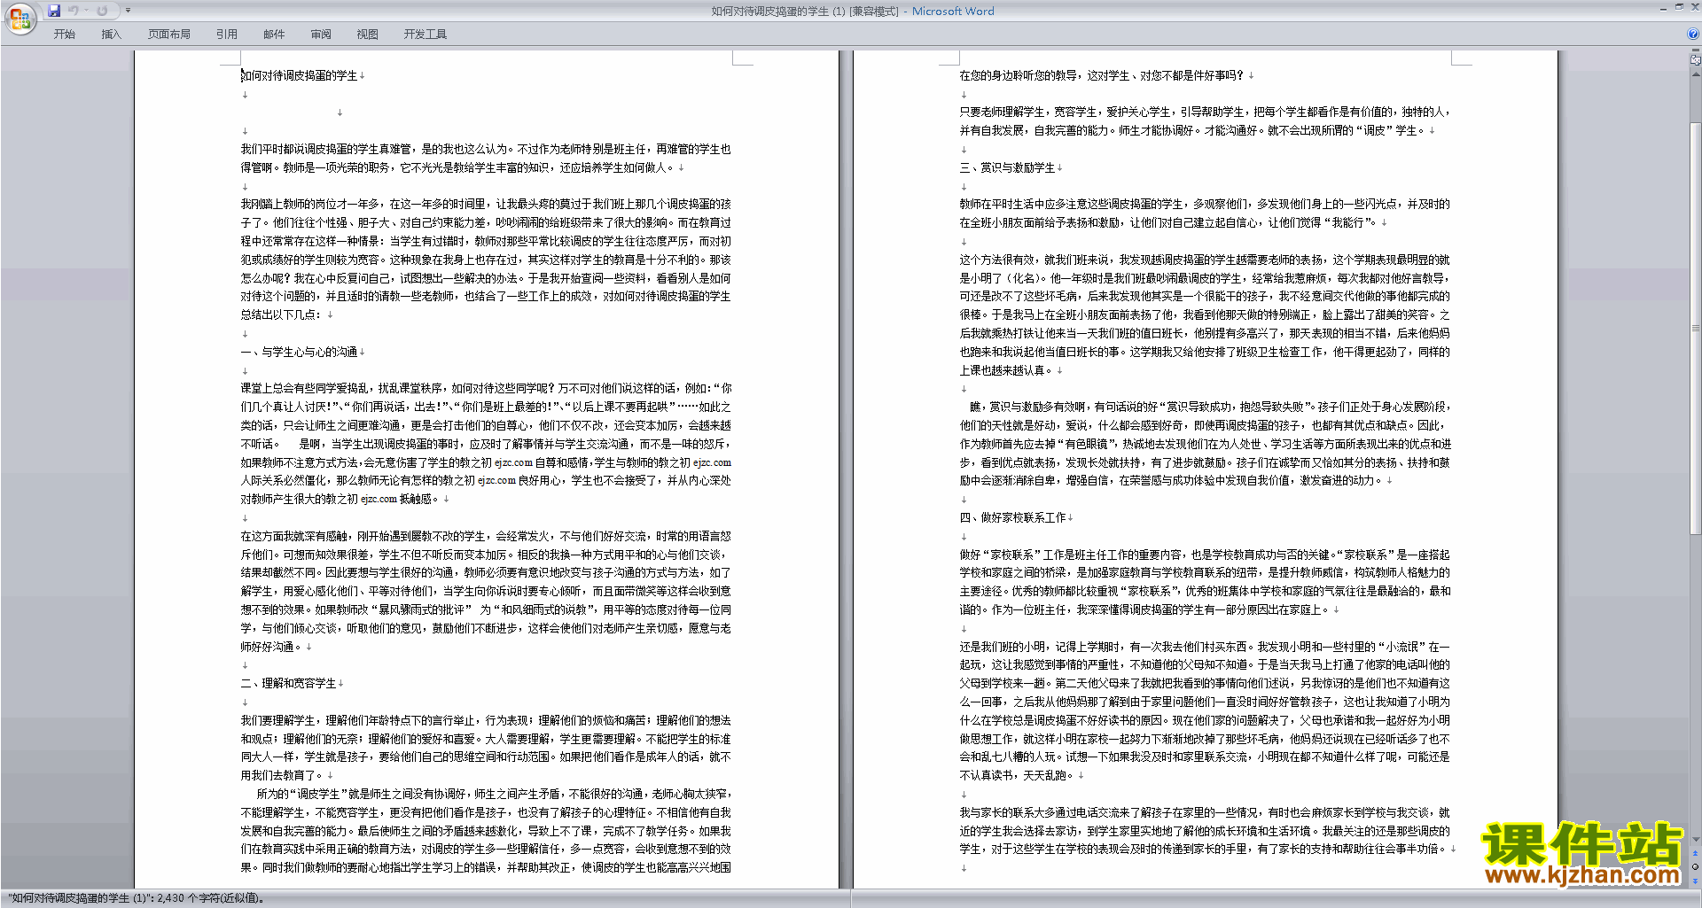Click paragraph starting 教师在平时生活中应多注意

coord(1205,213)
